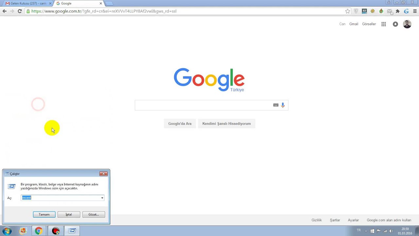
Task: Close the Google tab
Action: [x=101, y=3]
